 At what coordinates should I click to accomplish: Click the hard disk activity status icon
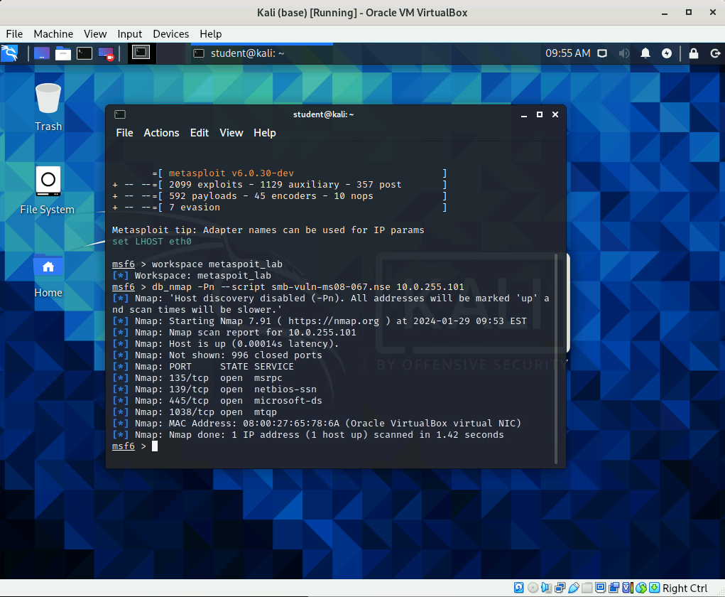(x=519, y=588)
